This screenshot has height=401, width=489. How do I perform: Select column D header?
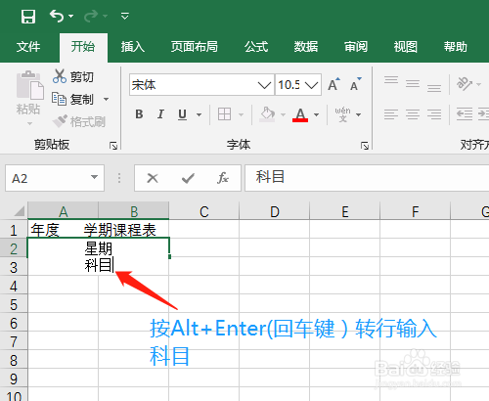coord(275,211)
